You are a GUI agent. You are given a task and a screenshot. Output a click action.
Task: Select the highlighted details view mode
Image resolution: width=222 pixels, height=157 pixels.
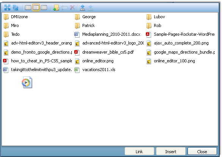click(36, 8)
